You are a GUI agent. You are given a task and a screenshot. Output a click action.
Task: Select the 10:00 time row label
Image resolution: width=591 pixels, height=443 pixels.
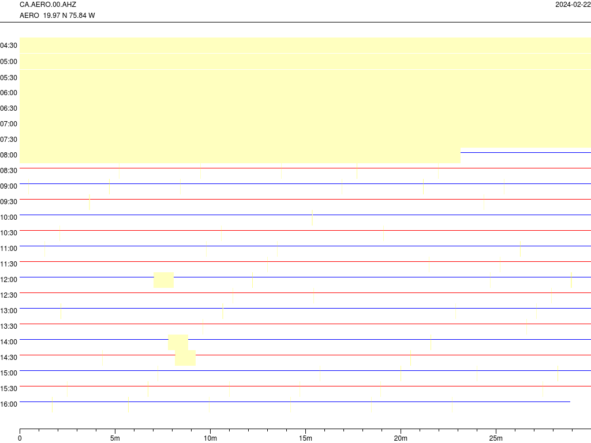(9, 217)
